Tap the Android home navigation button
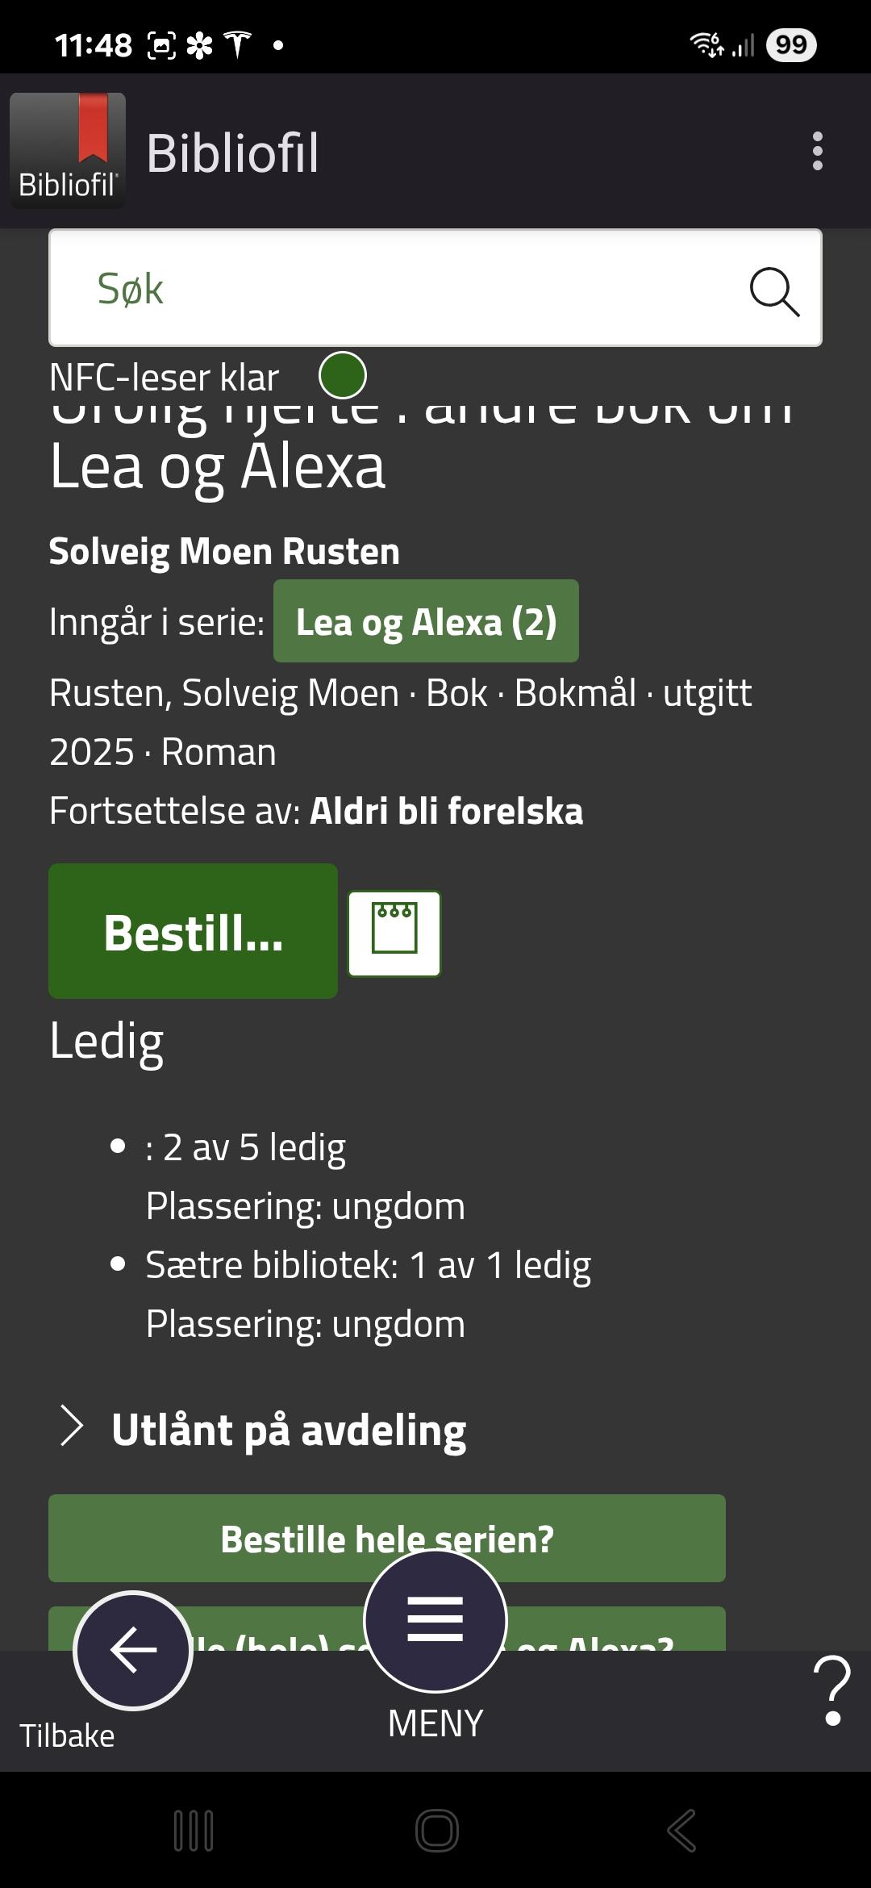 point(436,1830)
